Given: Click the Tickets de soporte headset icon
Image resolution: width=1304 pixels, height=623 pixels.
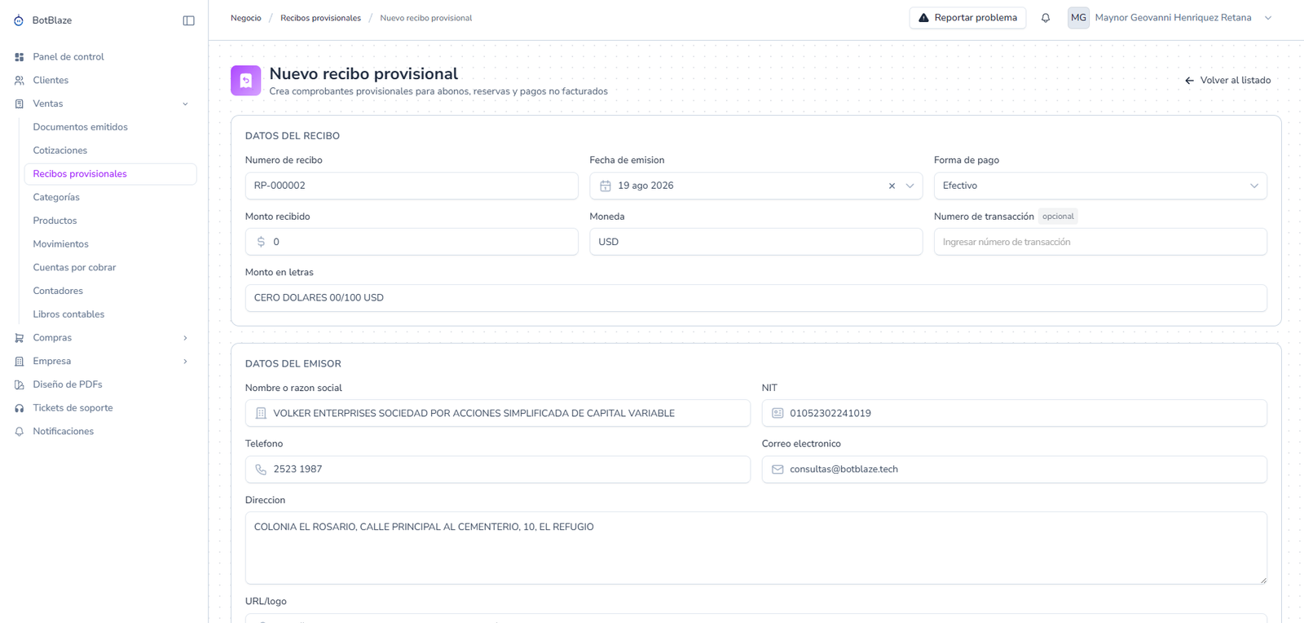Looking at the screenshot, I should (20, 408).
